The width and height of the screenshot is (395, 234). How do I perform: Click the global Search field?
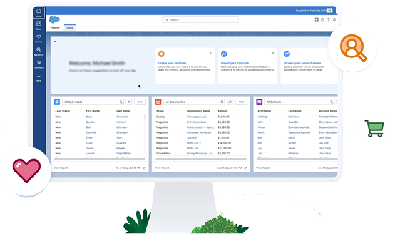[200, 19]
